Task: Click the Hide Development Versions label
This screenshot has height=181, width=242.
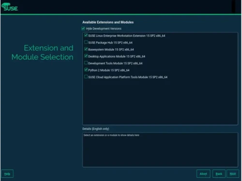Action: pos(104,28)
